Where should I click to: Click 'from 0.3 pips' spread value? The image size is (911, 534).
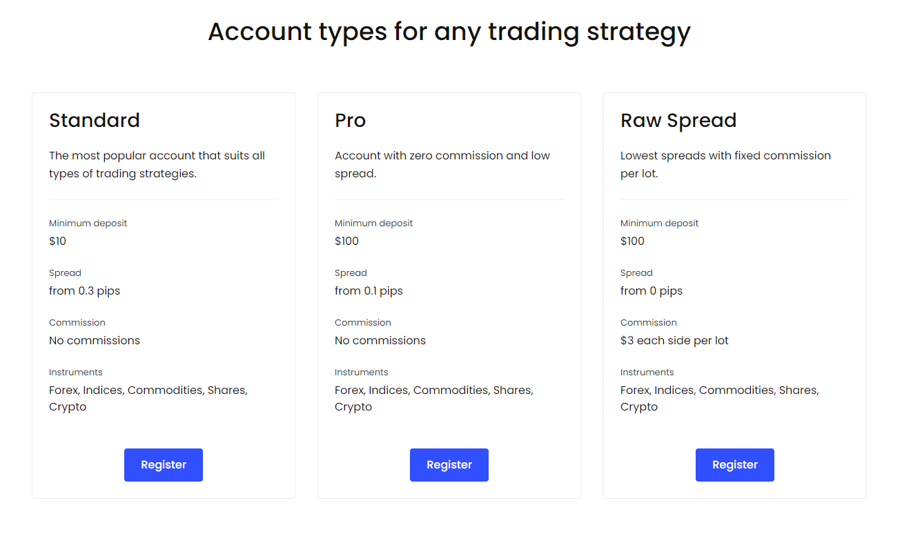click(x=85, y=291)
